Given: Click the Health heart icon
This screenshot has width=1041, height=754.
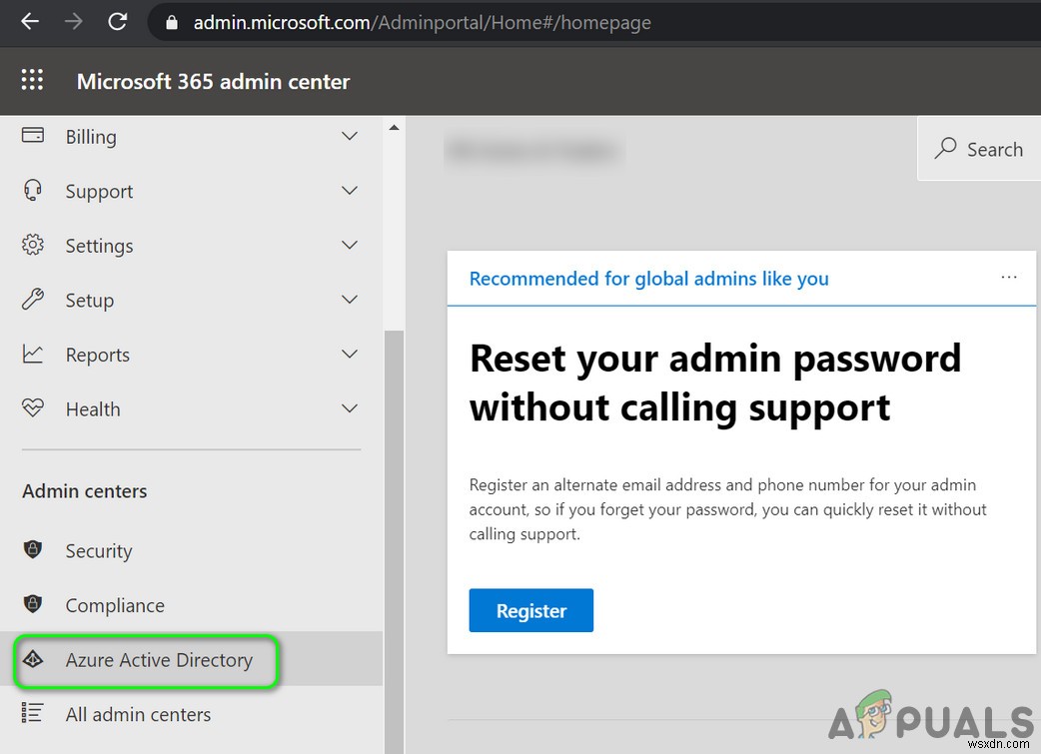Looking at the screenshot, I should click(33, 407).
